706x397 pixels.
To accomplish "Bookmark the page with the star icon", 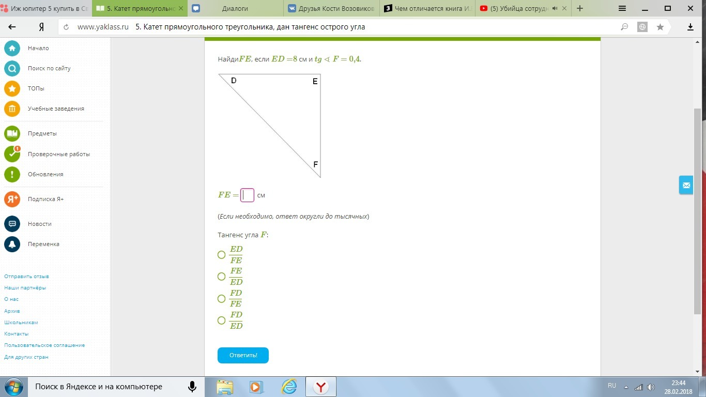I will click(x=660, y=27).
